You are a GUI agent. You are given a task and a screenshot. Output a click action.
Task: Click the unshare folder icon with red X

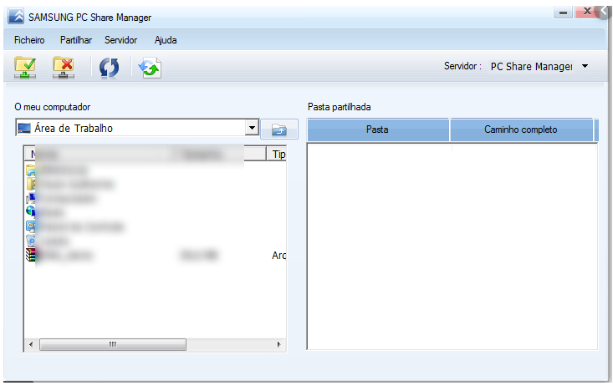pos(64,67)
